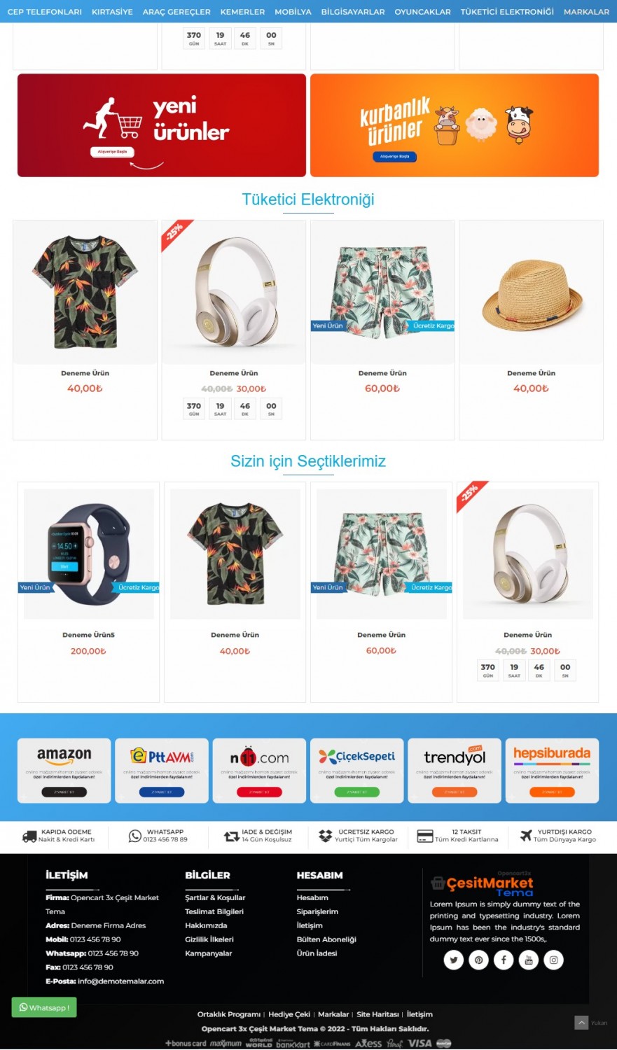This screenshot has width=617, height=1050.
Task: Click the Yukarı scroll-to-top arrow
Action: point(581,1023)
